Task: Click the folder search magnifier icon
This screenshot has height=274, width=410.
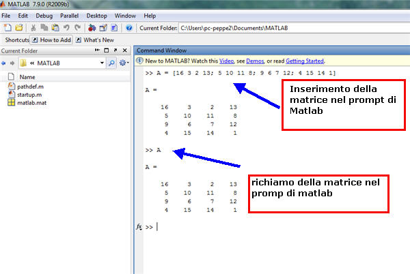Action: (x=111, y=63)
